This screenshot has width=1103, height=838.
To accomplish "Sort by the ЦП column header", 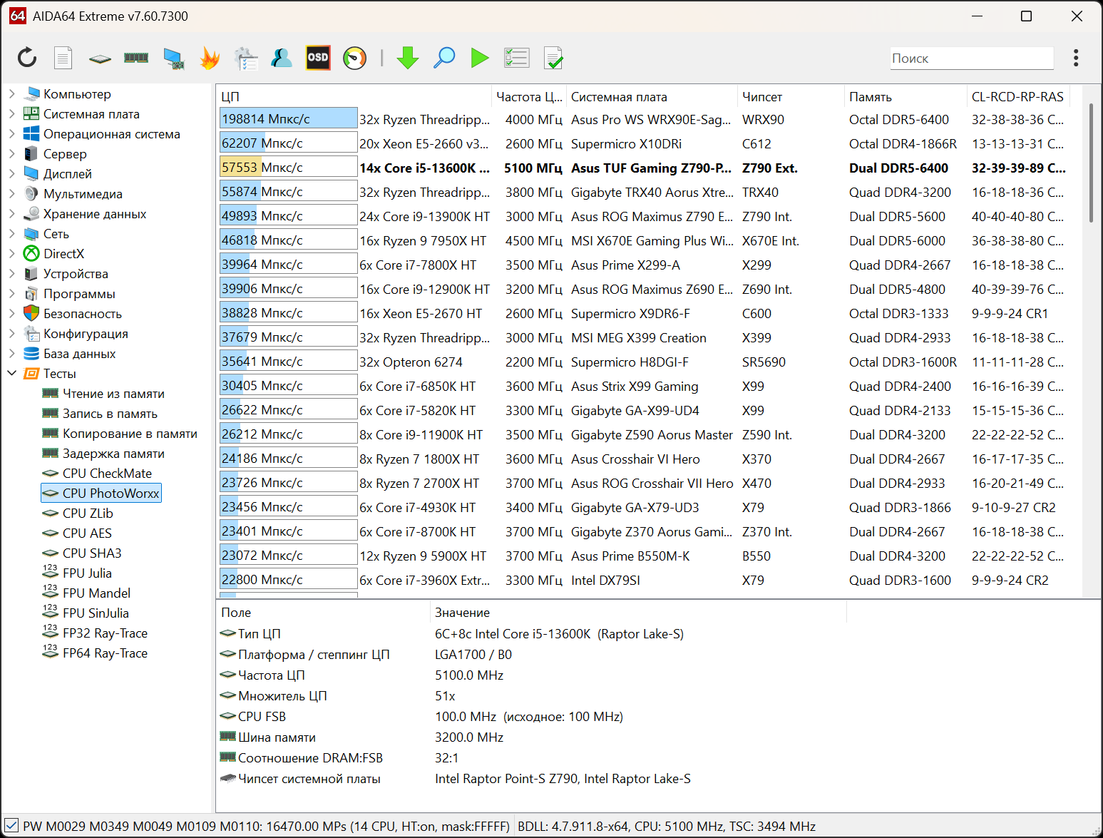I will coord(354,96).
